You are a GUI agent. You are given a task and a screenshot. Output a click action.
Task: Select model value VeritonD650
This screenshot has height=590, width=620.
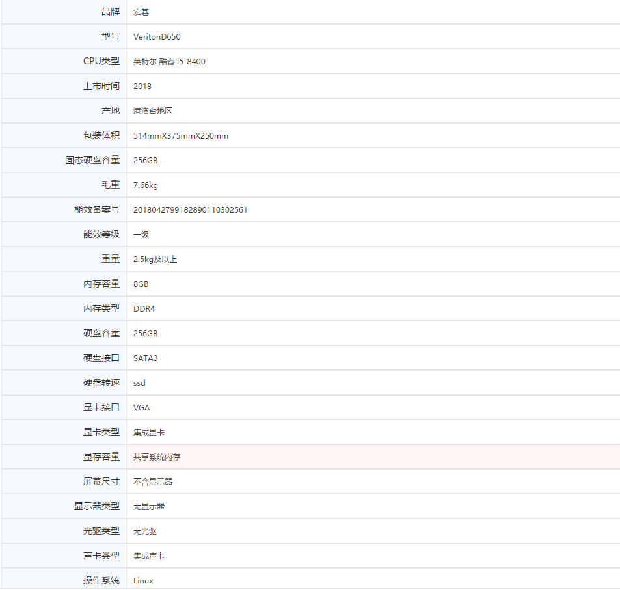pos(157,37)
